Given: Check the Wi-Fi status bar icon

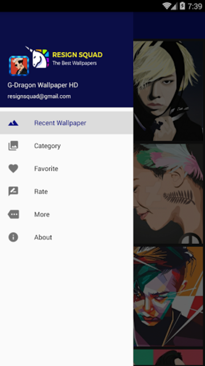Looking at the screenshot, I should tap(166, 6).
